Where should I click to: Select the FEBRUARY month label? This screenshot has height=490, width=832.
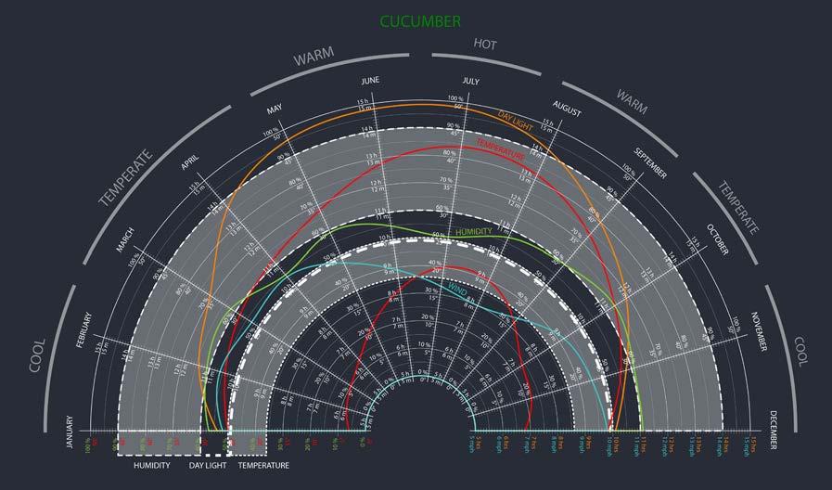tap(83, 329)
